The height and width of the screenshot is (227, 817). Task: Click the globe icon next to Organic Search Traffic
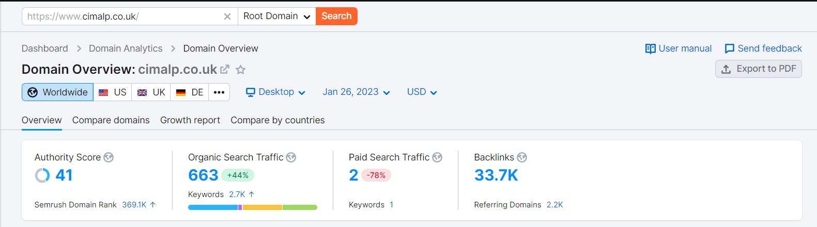[291, 157]
